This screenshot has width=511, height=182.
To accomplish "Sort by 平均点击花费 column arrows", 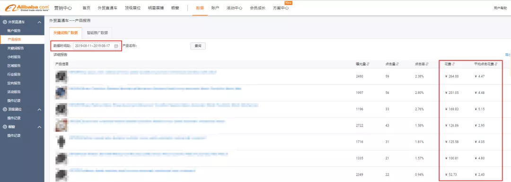I will click(496, 64).
